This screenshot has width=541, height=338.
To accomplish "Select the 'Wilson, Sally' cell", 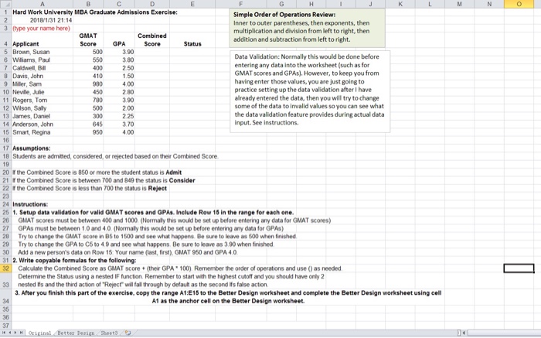I will [42, 108].
